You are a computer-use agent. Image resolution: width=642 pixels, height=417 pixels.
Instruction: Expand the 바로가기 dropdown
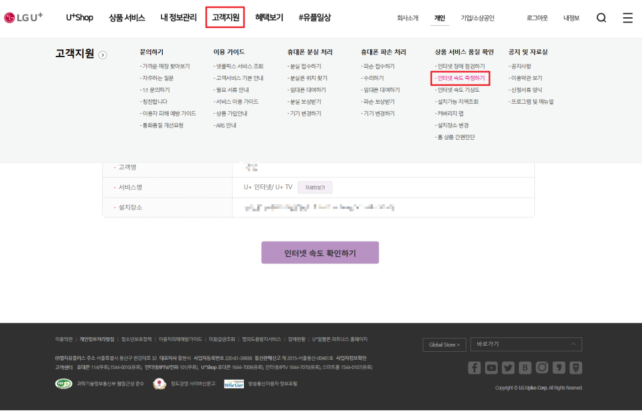[526, 345]
